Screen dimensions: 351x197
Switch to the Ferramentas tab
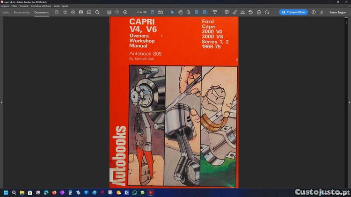click(x=22, y=12)
